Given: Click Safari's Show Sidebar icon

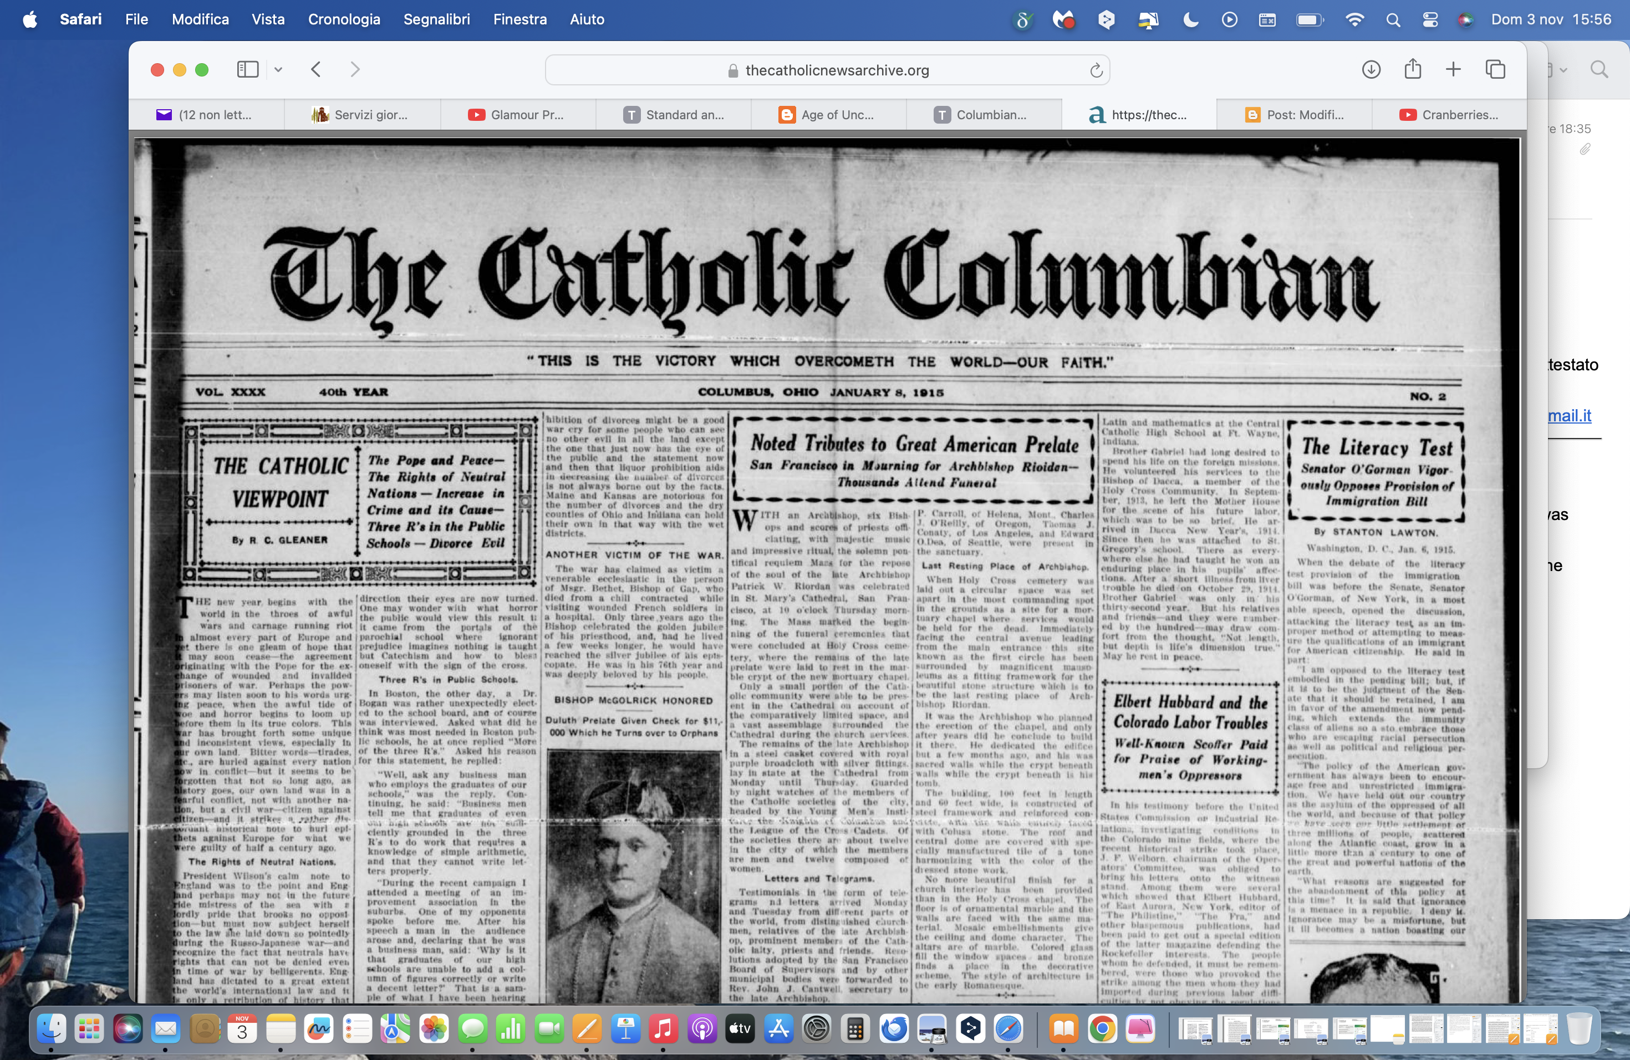Looking at the screenshot, I should tap(247, 70).
